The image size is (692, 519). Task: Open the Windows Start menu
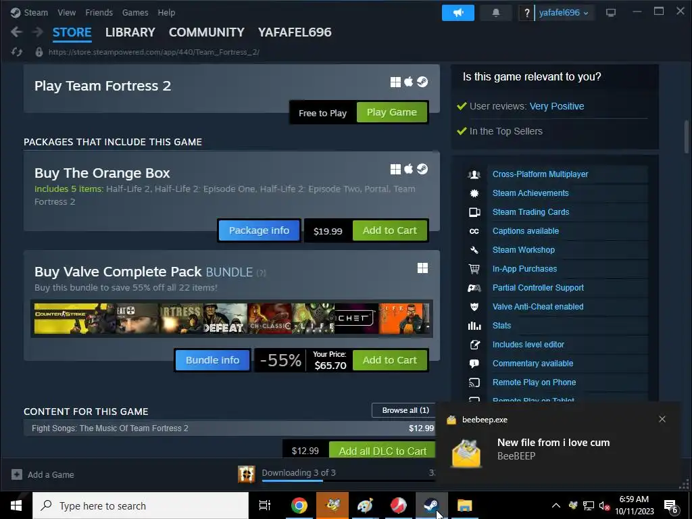[16, 505]
